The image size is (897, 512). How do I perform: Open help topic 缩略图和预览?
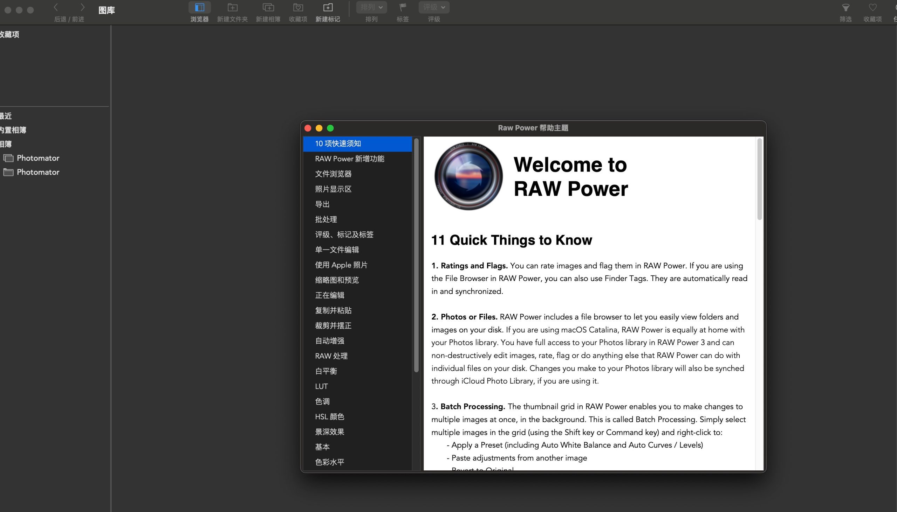(x=357, y=280)
